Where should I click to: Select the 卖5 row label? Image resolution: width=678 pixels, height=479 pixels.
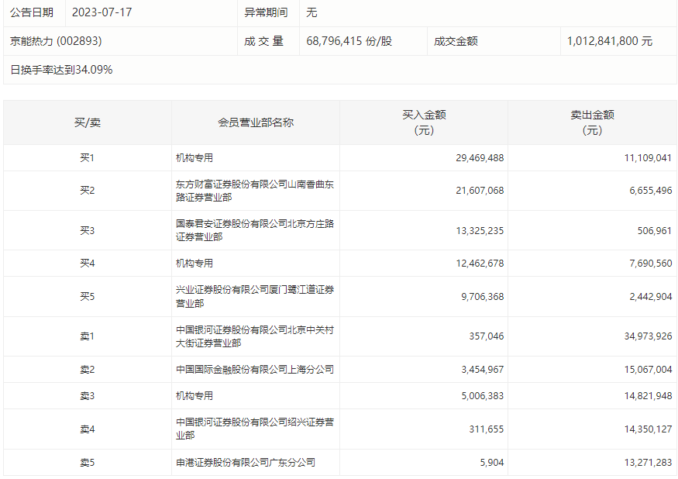coord(88,463)
